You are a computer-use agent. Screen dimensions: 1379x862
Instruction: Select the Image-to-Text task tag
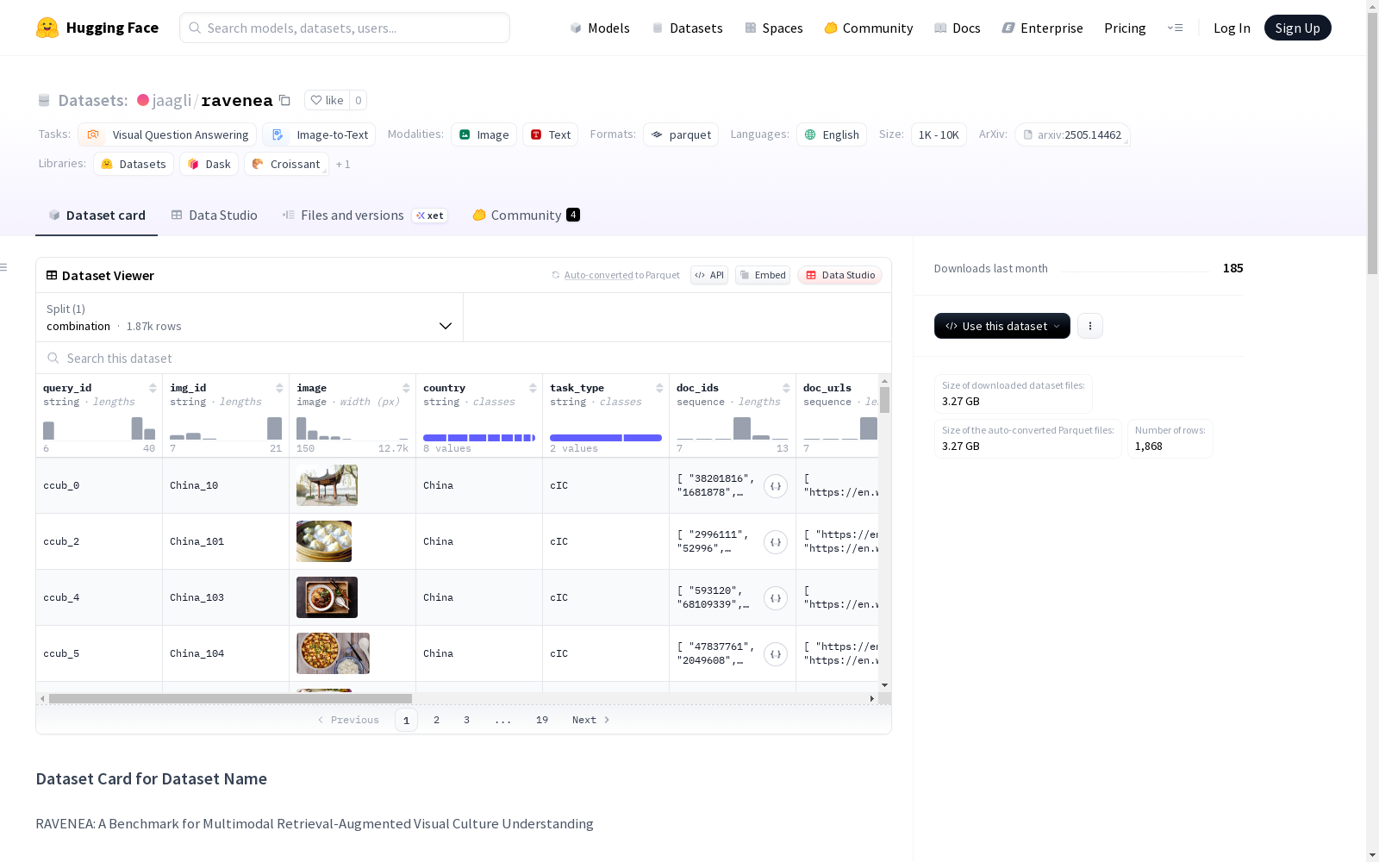319,134
